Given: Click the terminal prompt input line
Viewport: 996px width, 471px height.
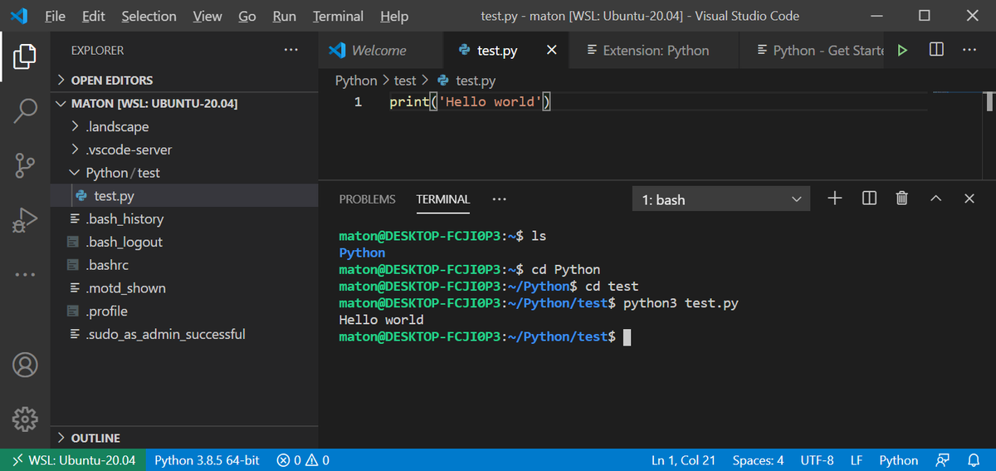Looking at the screenshot, I should [x=486, y=336].
